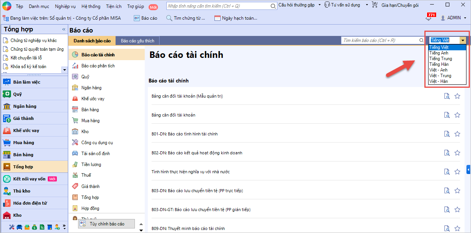This screenshot has width=471, height=233.
Task: Select Kho category in report list
Action: [85, 132]
